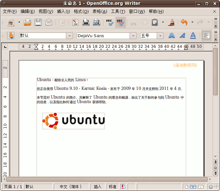This screenshot has height=191, width=220.
Task: Open the Paste options dropdown arrow
Action: (x=163, y=22)
